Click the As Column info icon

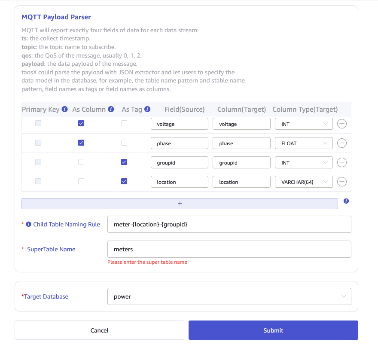(111, 109)
